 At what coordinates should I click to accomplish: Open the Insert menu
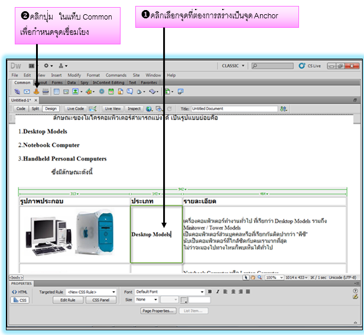point(56,75)
